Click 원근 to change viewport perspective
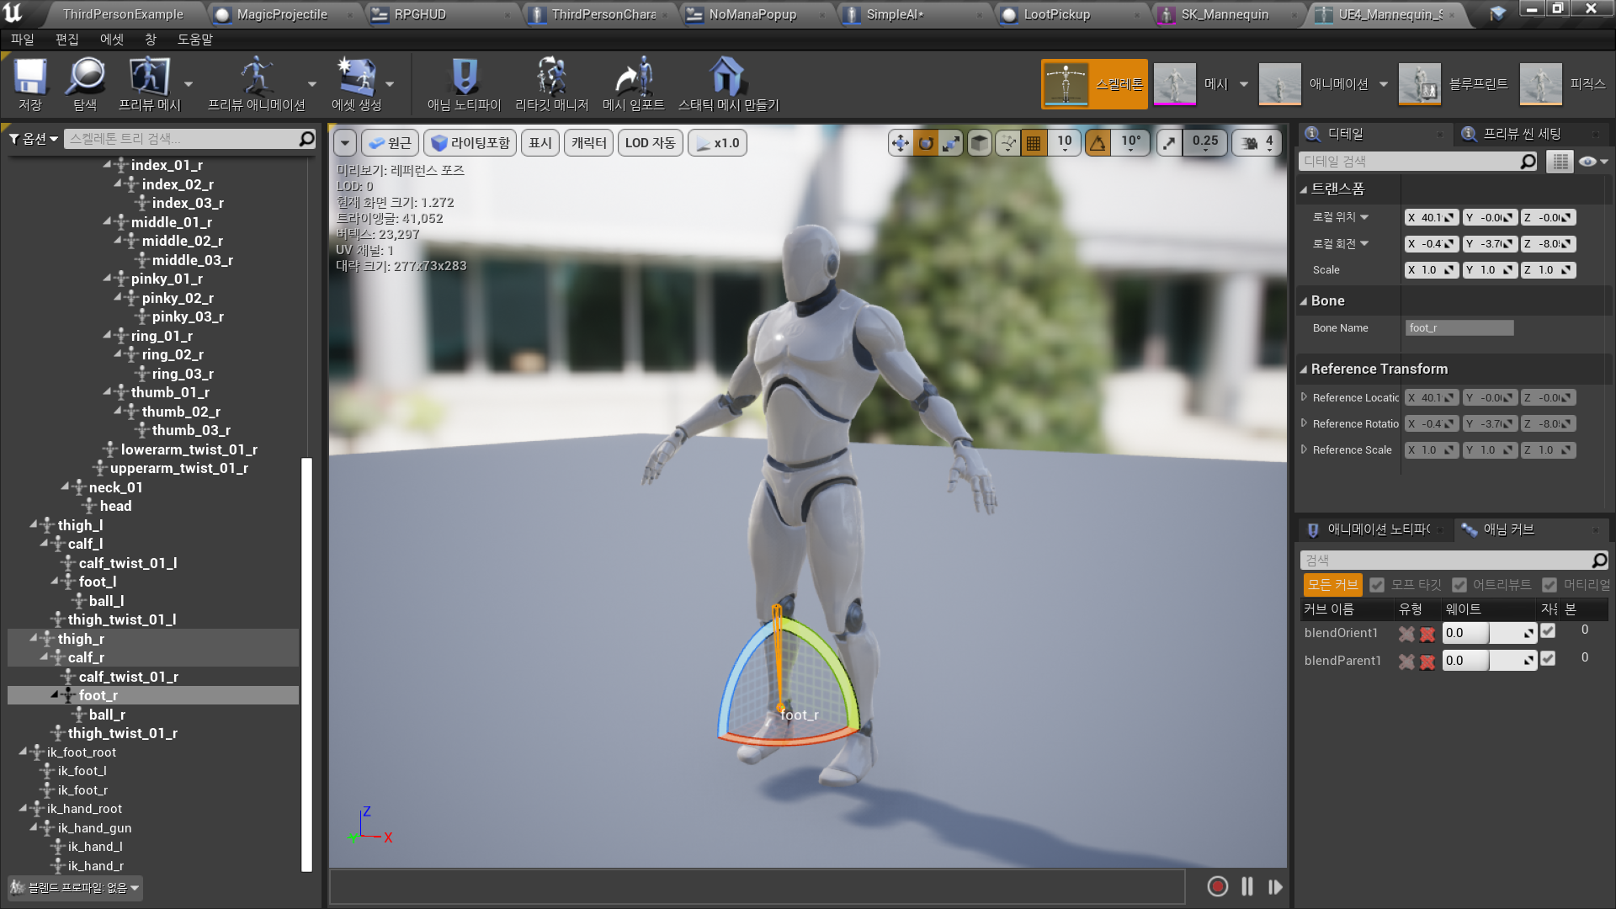Image resolution: width=1616 pixels, height=909 pixels. pyautogui.click(x=390, y=142)
